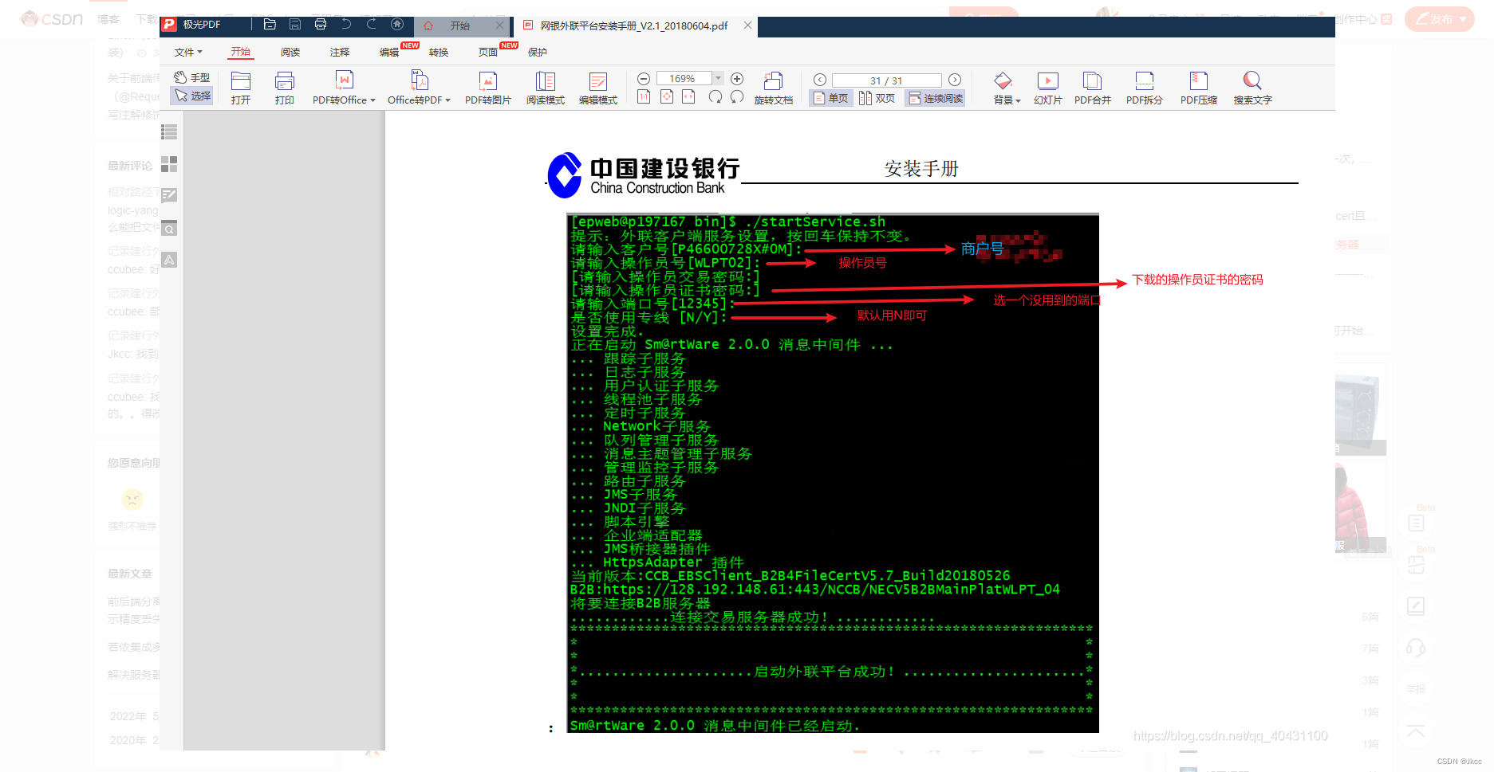Open the 背景 background dropdown
The width and height of the screenshot is (1494, 772).
pos(1007,88)
